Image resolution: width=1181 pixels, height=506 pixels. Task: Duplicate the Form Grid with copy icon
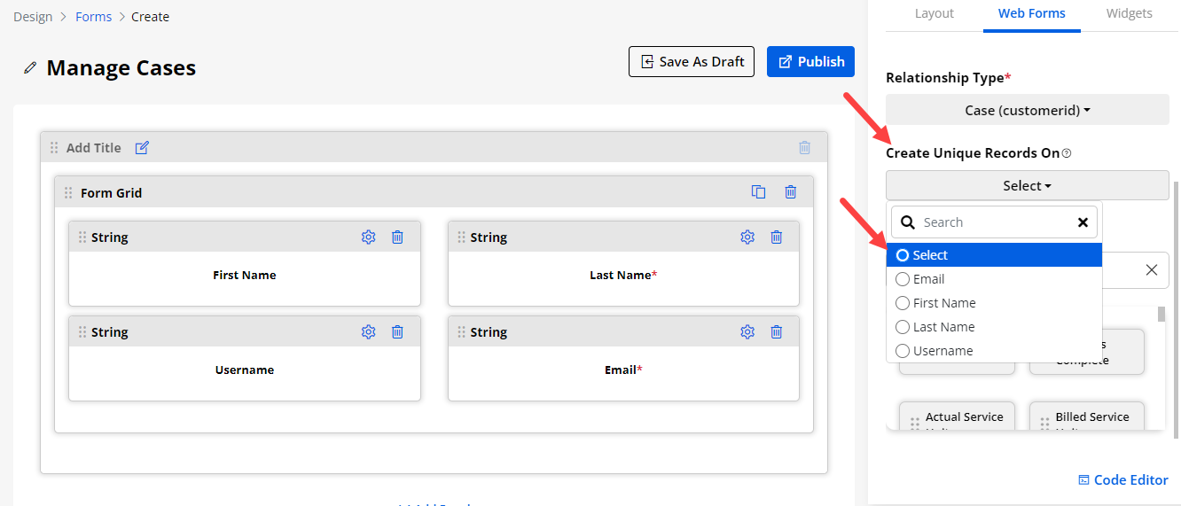pyautogui.click(x=758, y=192)
